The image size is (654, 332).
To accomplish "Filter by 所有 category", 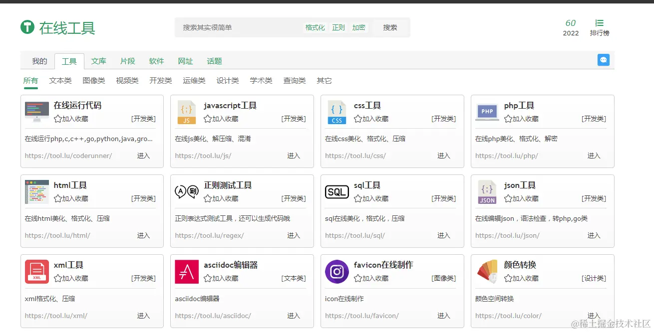I will 30,81.
